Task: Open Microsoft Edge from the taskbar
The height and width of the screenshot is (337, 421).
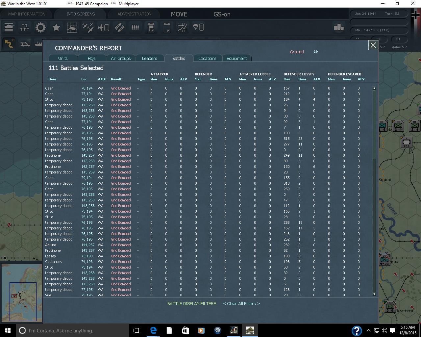Action: [x=153, y=330]
